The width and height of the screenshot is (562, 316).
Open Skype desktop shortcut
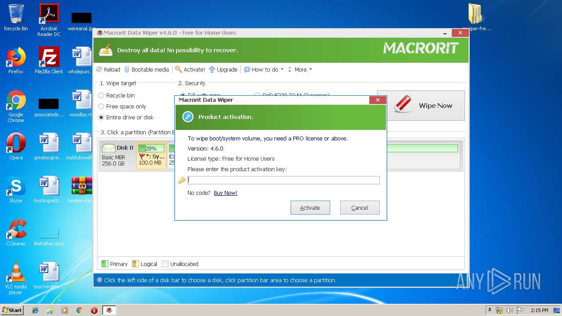click(x=16, y=190)
